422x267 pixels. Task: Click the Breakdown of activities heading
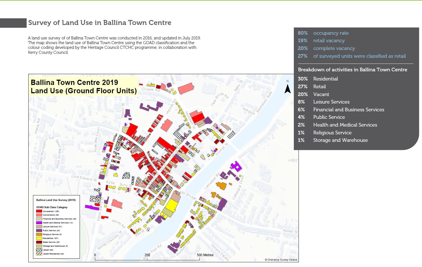[x=353, y=70]
